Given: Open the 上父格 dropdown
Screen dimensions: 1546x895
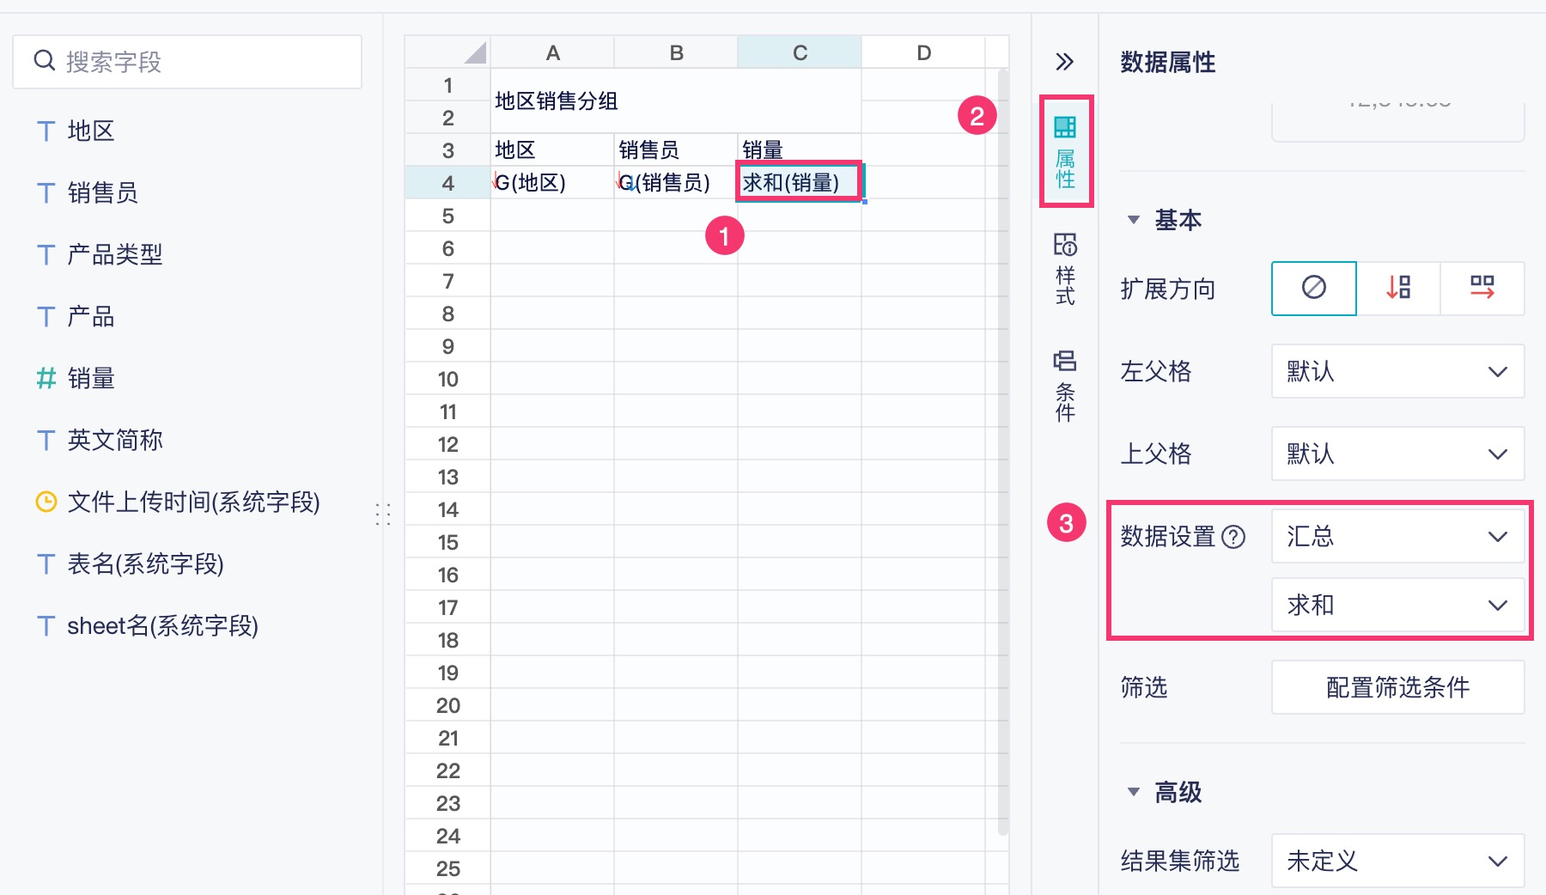Looking at the screenshot, I should pos(1397,454).
